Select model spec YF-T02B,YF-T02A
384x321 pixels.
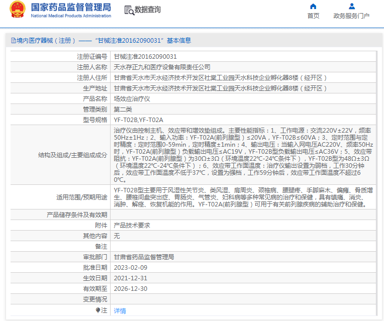pos(138,120)
